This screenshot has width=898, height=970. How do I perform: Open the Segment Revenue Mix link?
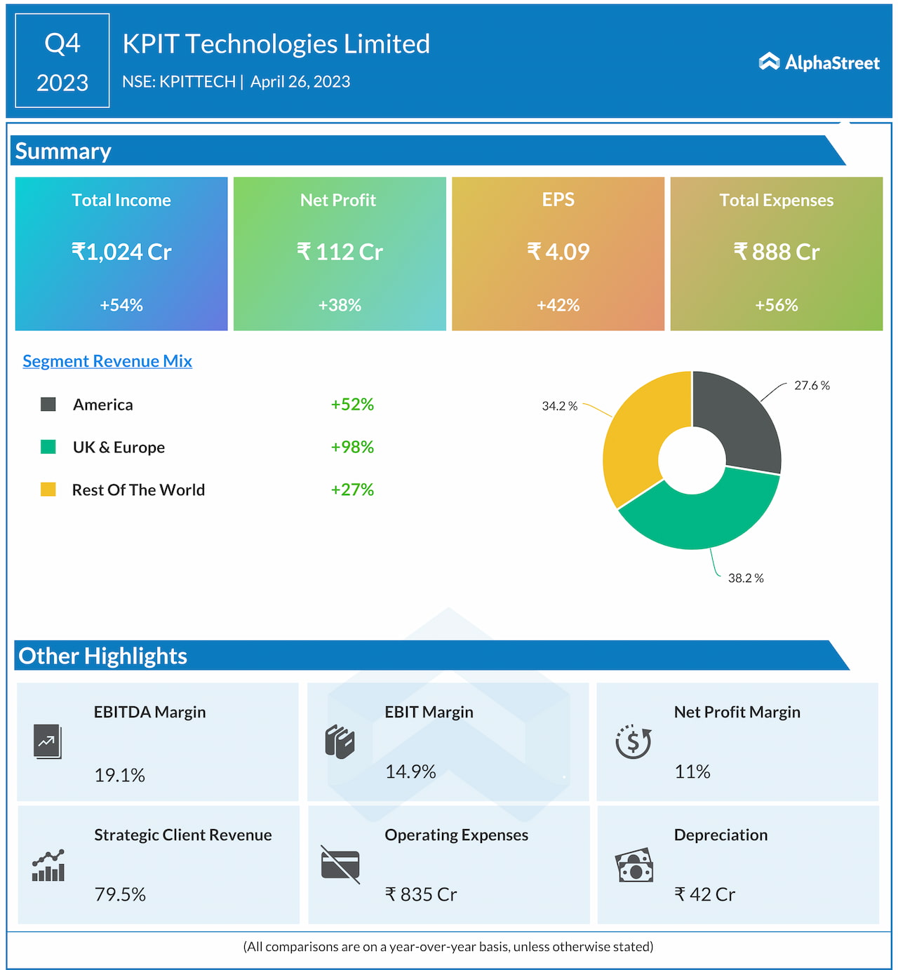coord(107,361)
